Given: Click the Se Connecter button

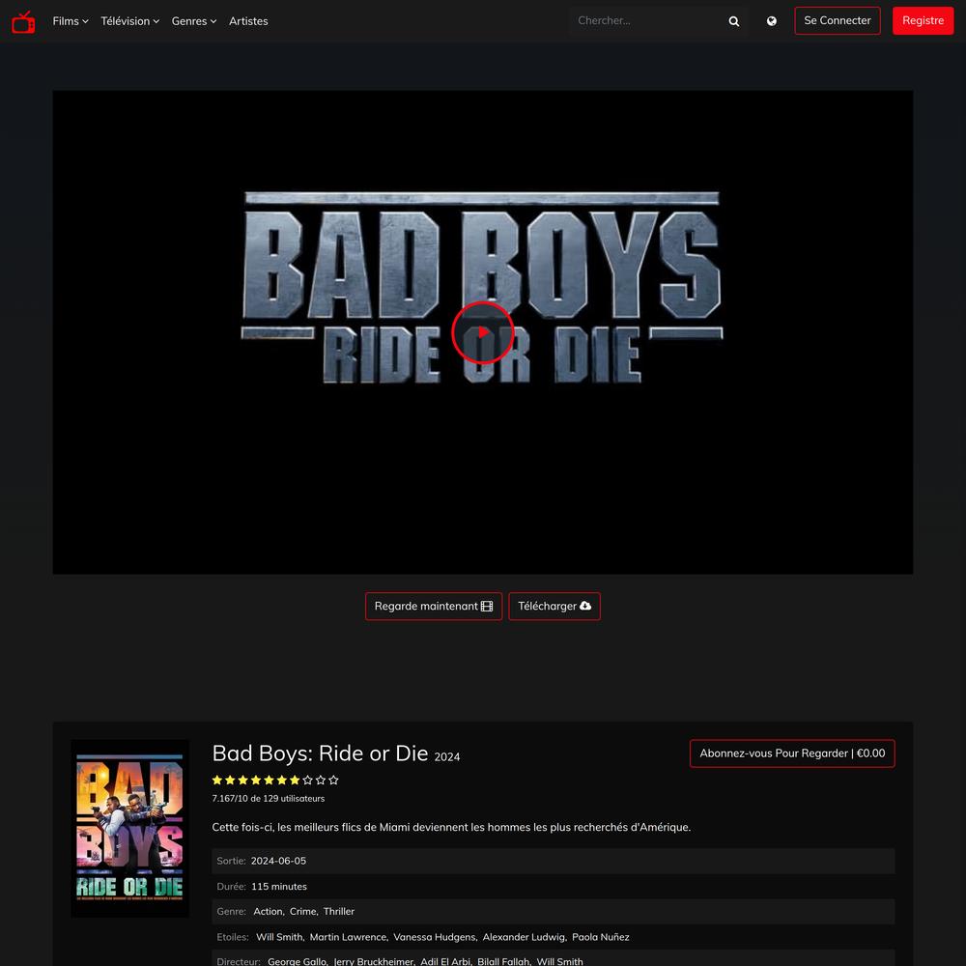Looking at the screenshot, I should click(x=838, y=21).
